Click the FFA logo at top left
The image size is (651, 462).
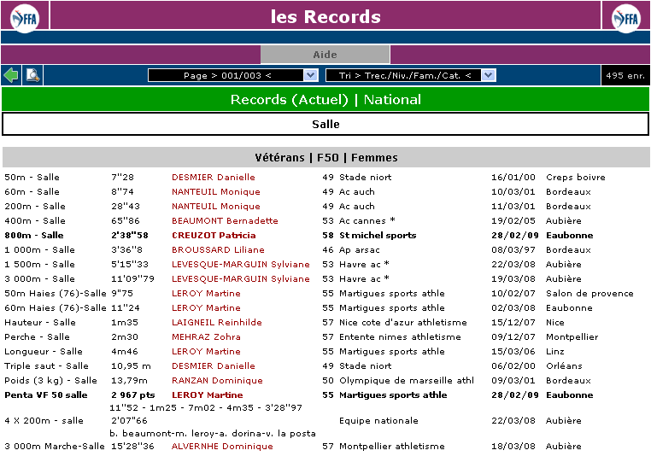point(25,17)
